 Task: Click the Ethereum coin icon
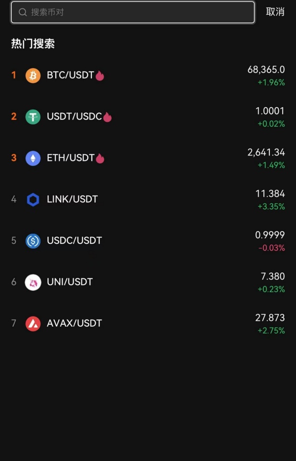coord(33,158)
